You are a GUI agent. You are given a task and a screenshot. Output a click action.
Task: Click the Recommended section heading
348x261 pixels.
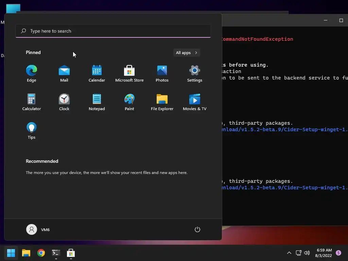(42, 161)
